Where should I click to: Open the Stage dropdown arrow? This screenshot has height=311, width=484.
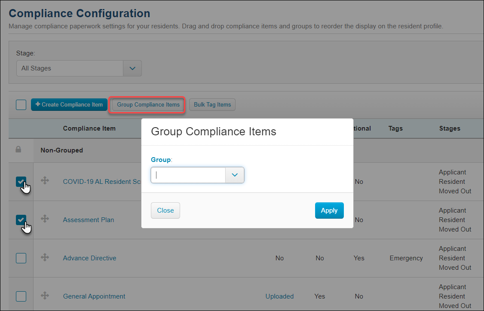tap(132, 68)
